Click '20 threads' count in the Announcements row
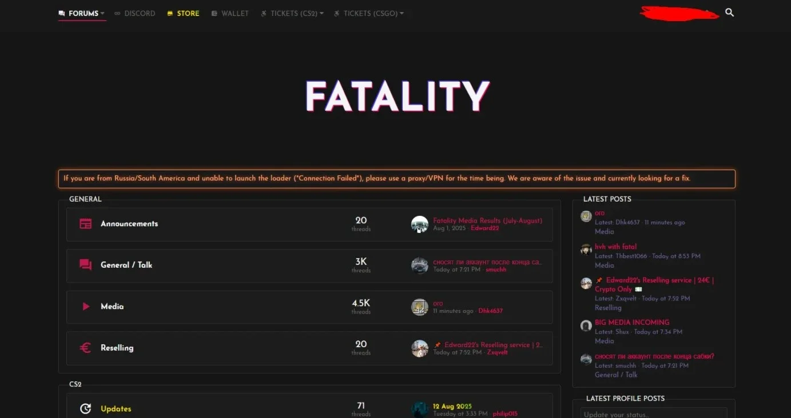Screen dimensions: 791x418 [361, 224]
